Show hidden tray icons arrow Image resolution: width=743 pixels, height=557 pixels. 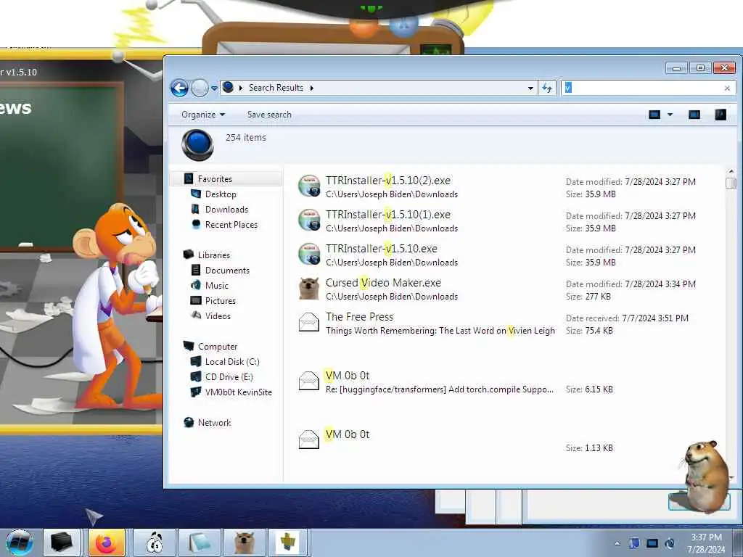617,544
